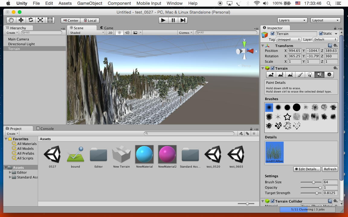Click the Edit Details button
Screen dimensions: 348x217
(307, 169)
